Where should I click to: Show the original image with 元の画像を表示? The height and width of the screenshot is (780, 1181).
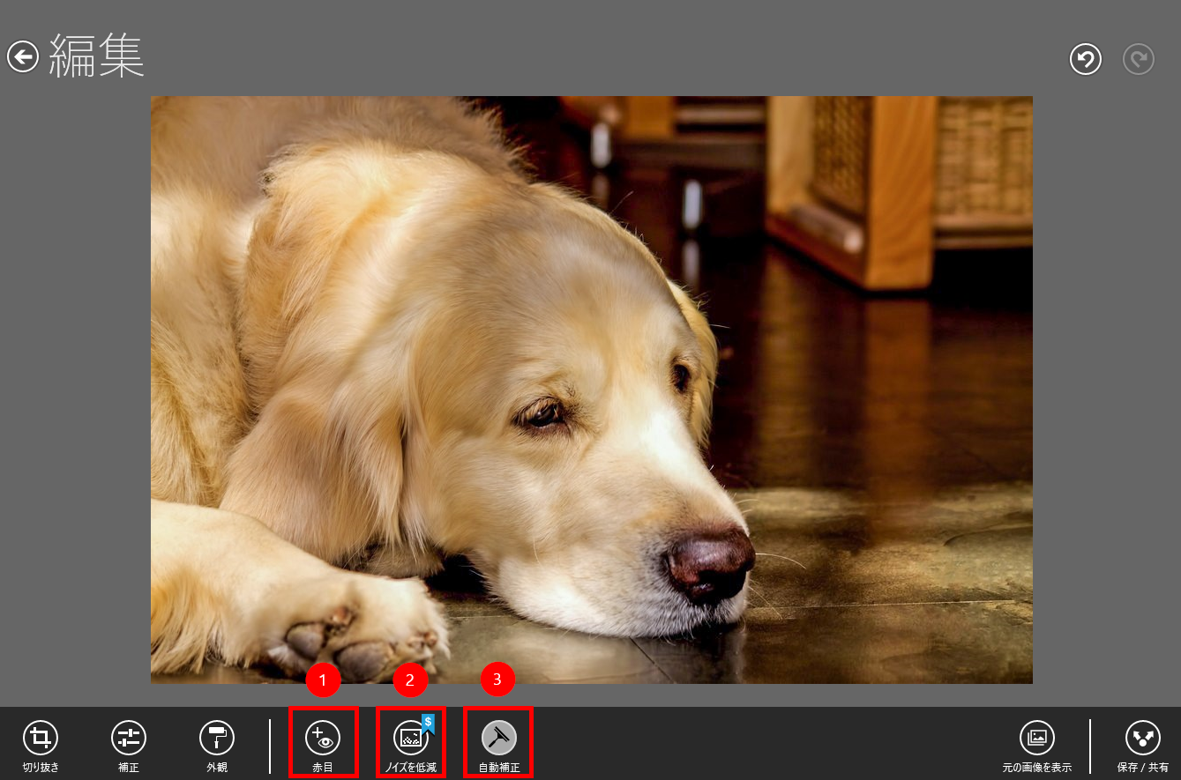click(x=1037, y=746)
